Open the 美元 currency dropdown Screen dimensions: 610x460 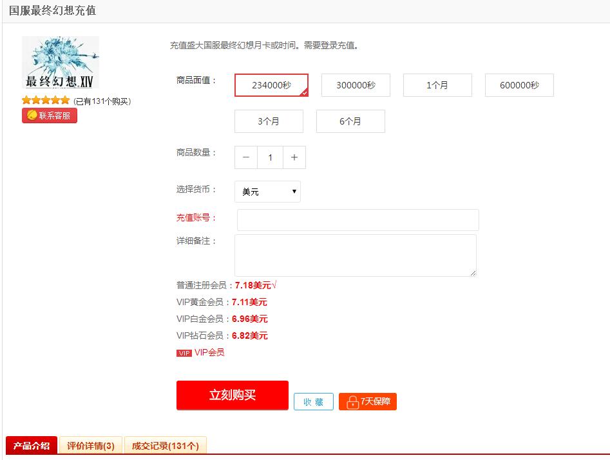(267, 192)
